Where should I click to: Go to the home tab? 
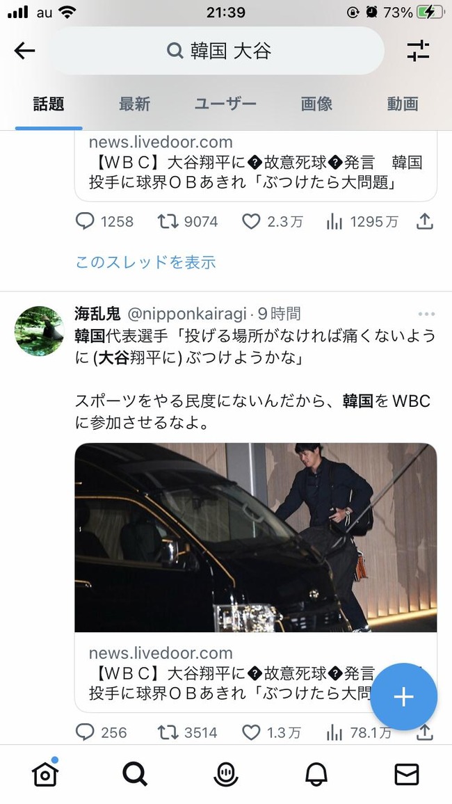45,774
